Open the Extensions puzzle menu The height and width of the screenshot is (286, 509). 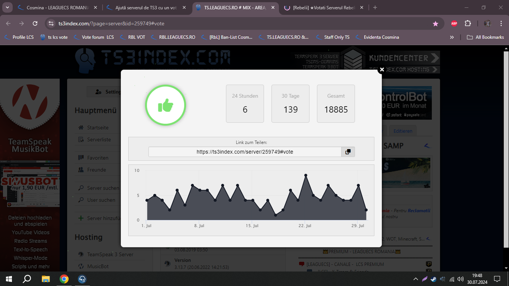pyautogui.click(x=468, y=23)
